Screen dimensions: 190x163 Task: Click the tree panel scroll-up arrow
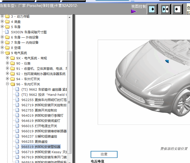pos(70,17)
